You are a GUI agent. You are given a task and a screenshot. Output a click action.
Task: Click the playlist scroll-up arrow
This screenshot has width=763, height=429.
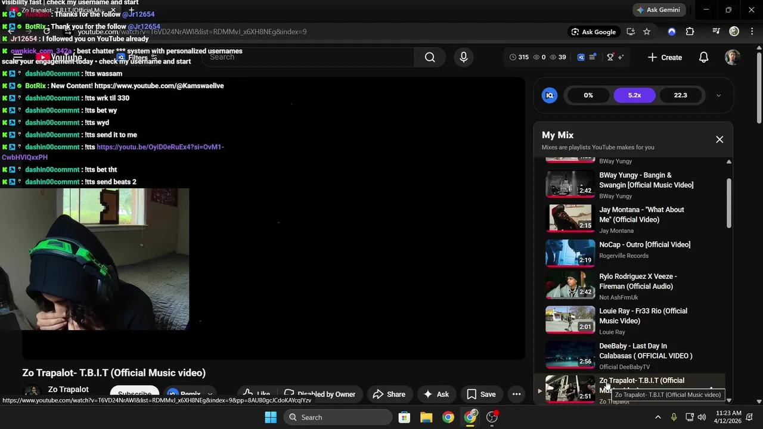728,162
